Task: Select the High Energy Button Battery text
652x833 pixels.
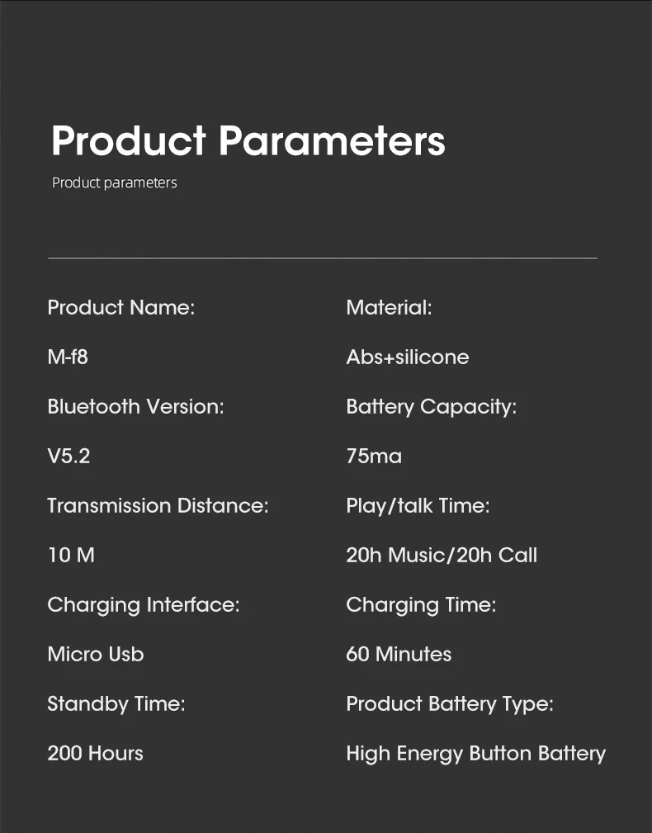Action: (x=475, y=755)
